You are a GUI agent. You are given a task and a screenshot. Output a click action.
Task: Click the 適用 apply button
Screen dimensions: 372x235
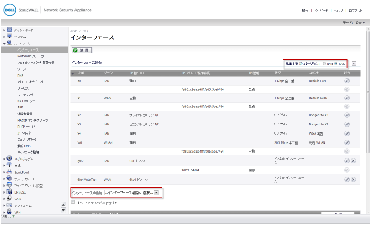pyautogui.click(x=82, y=50)
